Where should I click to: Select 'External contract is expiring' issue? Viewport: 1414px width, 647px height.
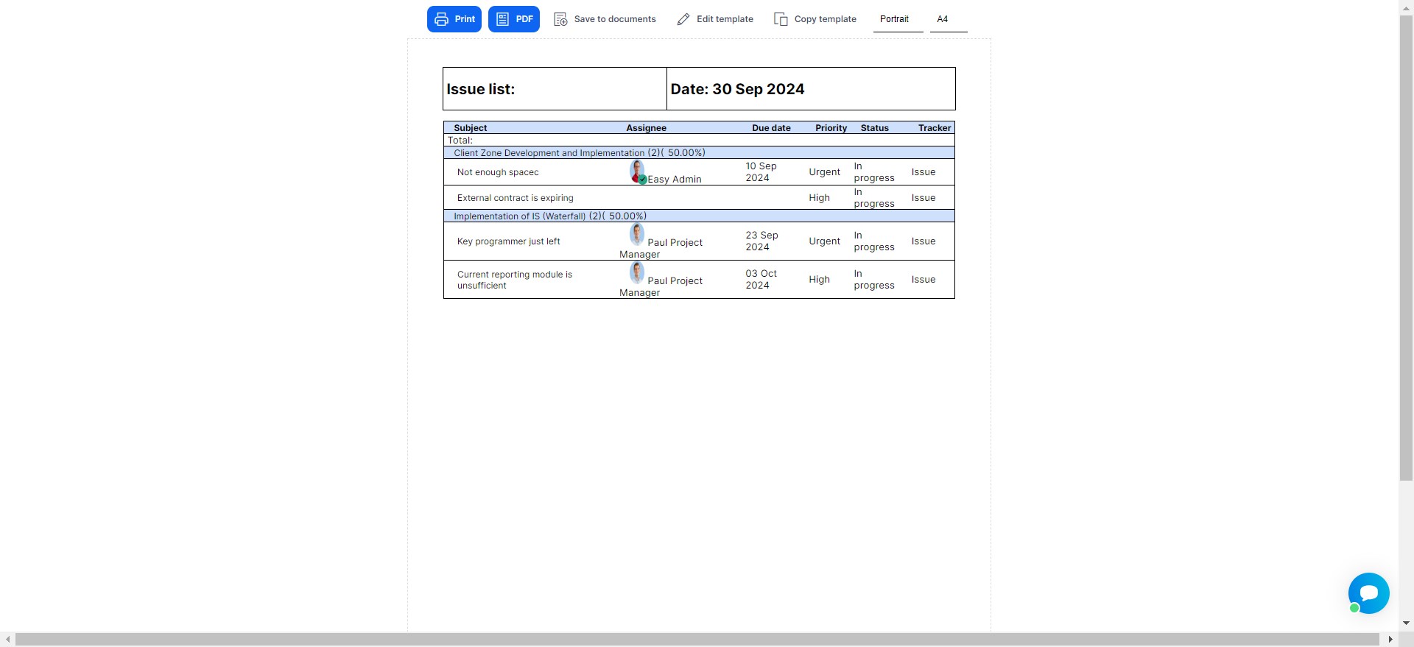click(515, 198)
